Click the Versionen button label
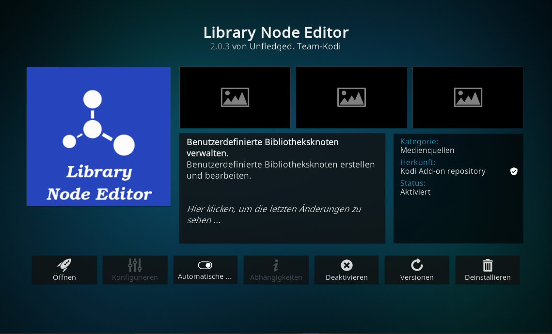This screenshot has height=334, width=552. click(x=417, y=277)
